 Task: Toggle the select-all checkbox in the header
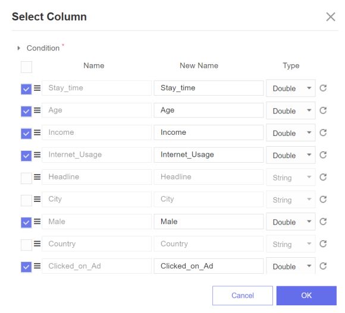pos(26,67)
